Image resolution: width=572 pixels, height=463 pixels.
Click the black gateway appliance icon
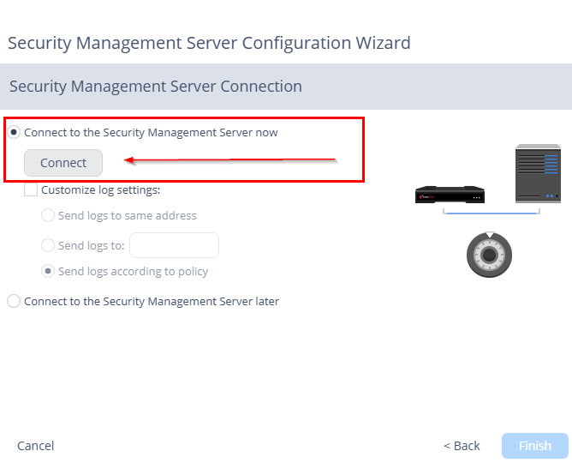tap(450, 195)
